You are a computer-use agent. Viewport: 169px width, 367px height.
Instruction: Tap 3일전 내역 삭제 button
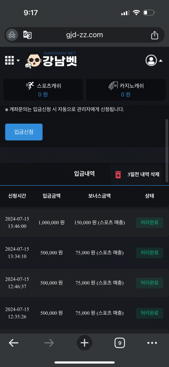pyautogui.click(x=143, y=174)
